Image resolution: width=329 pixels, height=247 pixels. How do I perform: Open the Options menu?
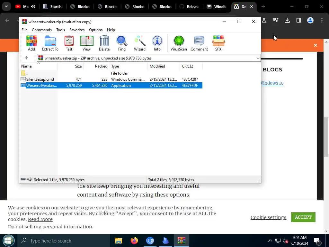coord(96,30)
